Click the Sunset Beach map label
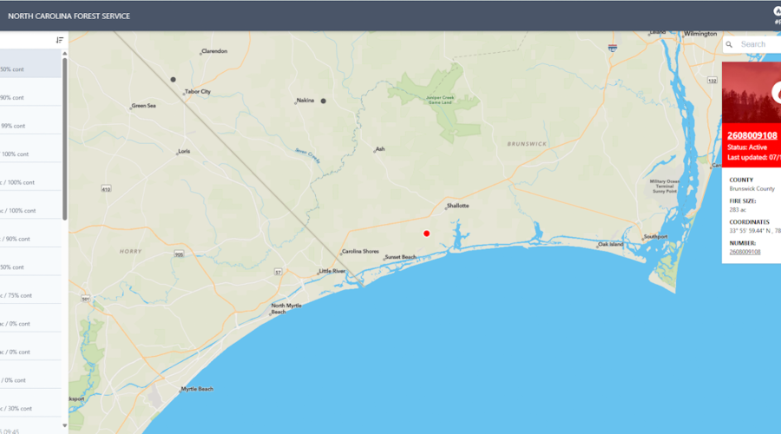 (400, 257)
